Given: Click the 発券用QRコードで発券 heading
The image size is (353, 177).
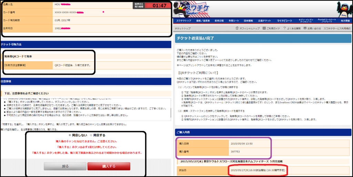Looking at the screenshot, I should (x=18, y=56).
